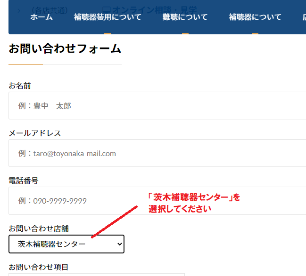The width and height of the screenshot is (306, 276).
Task: Click the お名前 input field
Action: (x=157, y=105)
